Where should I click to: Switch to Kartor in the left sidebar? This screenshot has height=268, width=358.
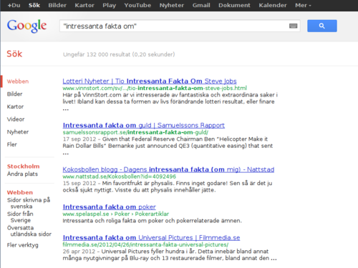15,106
